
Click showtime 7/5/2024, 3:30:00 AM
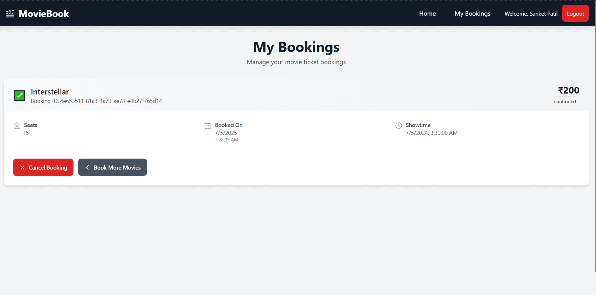[431, 133]
